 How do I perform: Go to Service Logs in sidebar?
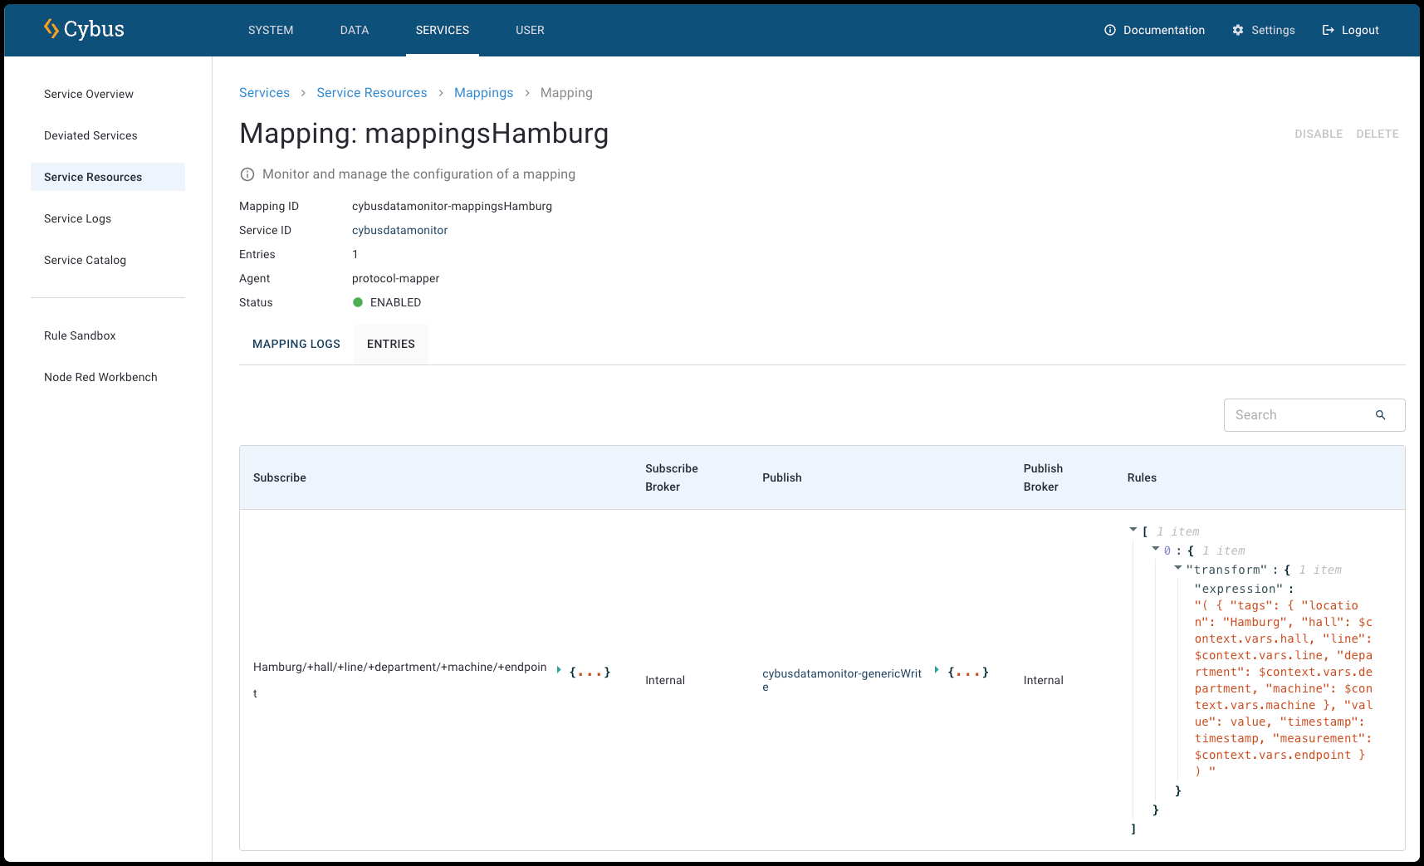(x=77, y=218)
